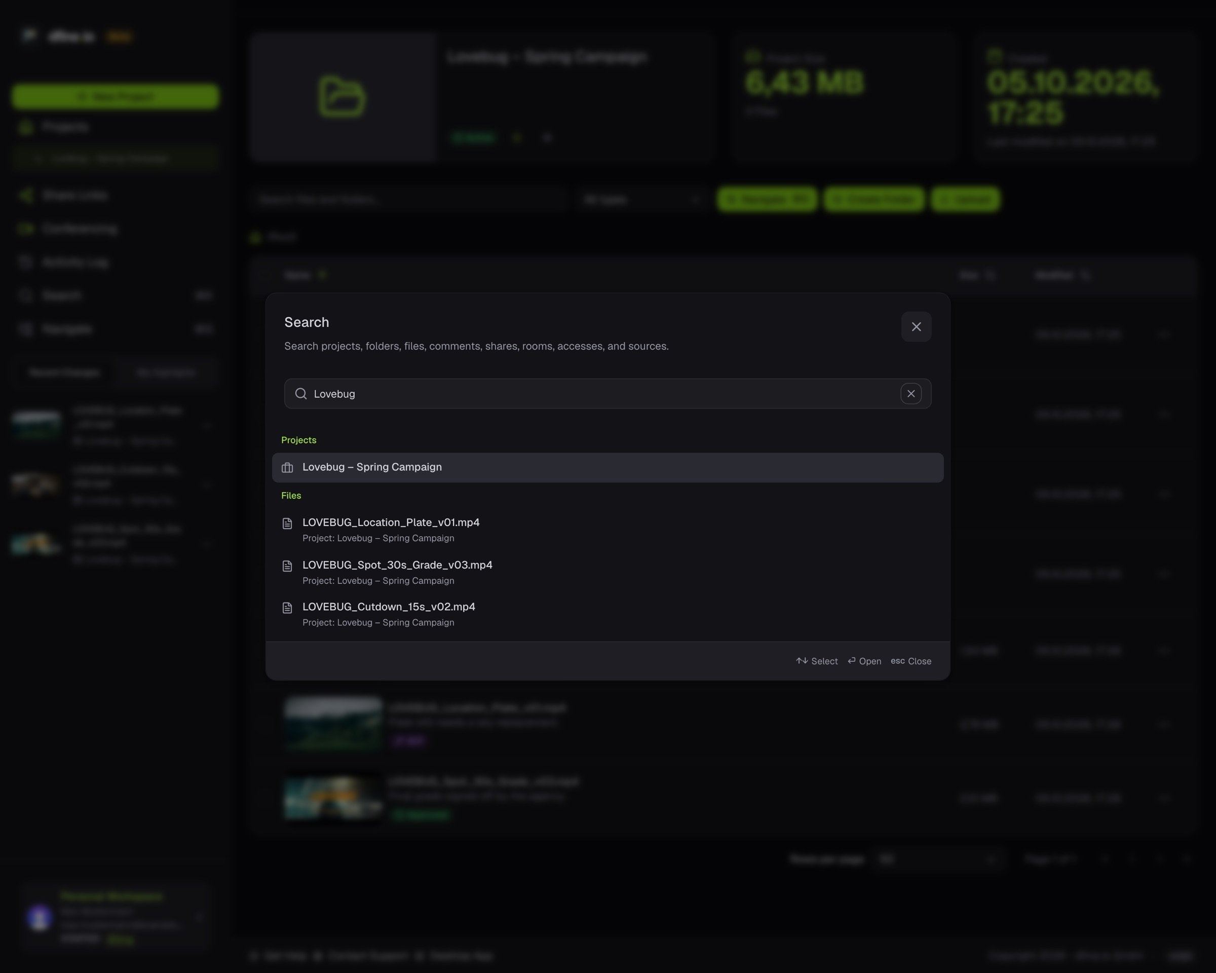This screenshot has height=973, width=1216.
Task: Open LOVEBUG_Spot_30s_Grade_v03.mp4 file result
Action: [x=607, y=572]
